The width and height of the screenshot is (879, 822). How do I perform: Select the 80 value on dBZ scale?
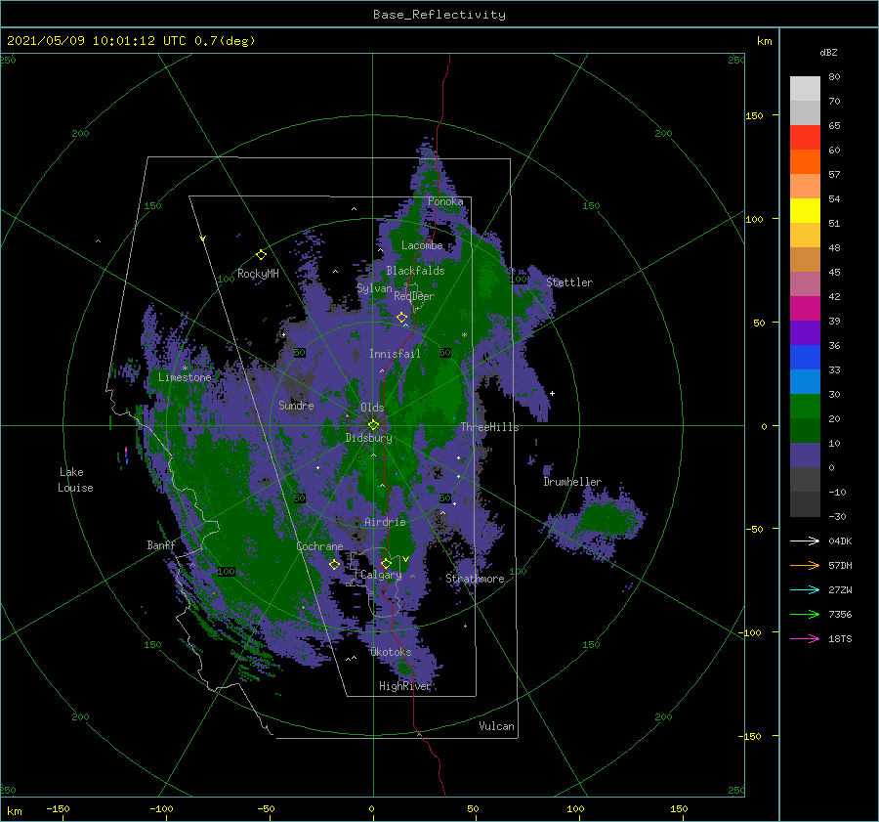click(834, 76)
